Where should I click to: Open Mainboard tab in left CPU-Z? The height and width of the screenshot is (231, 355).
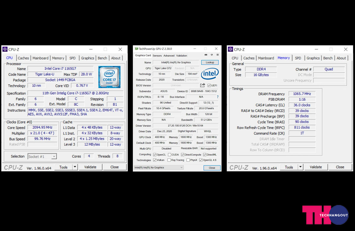coord(41,58)
